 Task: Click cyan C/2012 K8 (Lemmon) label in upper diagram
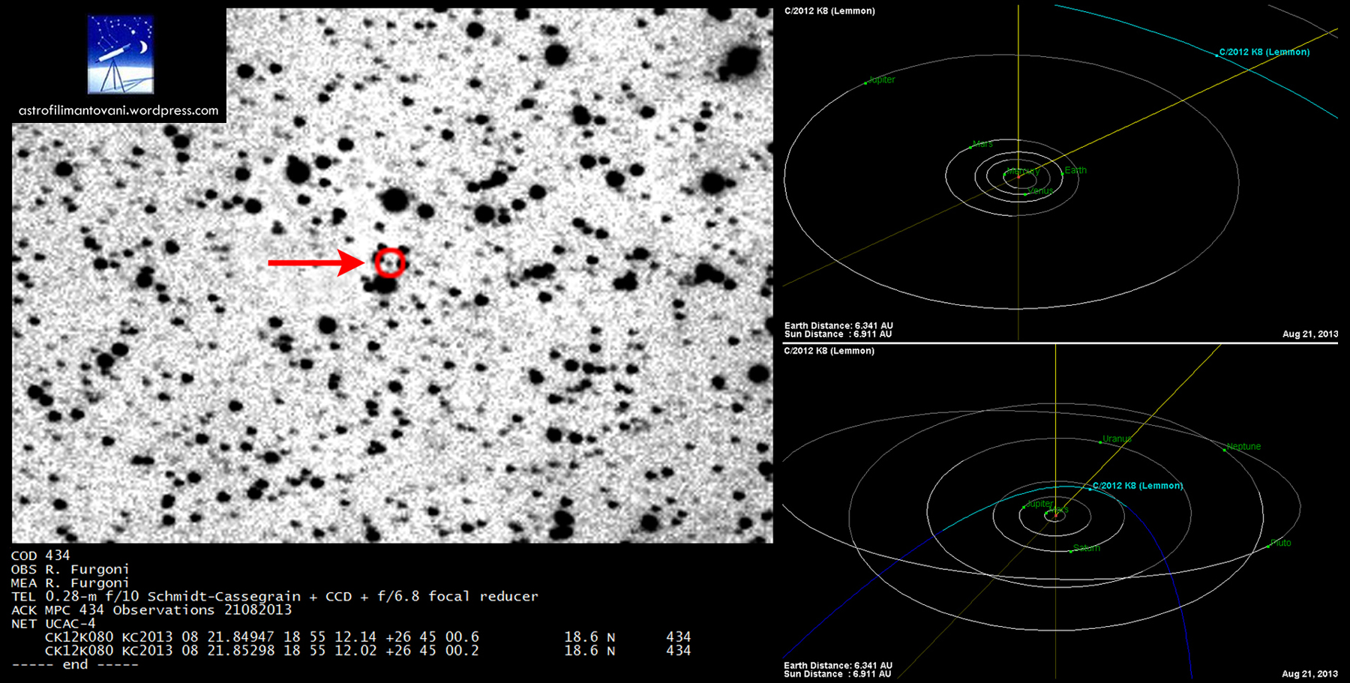[x=1264, y=52]
